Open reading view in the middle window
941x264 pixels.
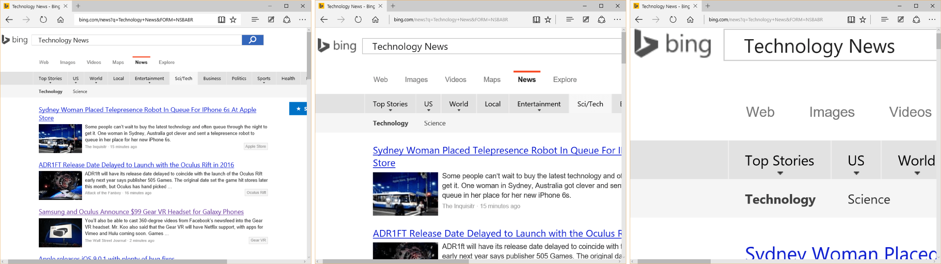click(536, 20)
